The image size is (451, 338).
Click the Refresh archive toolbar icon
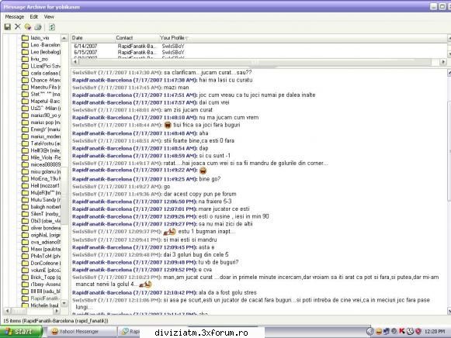pos(52,27)
